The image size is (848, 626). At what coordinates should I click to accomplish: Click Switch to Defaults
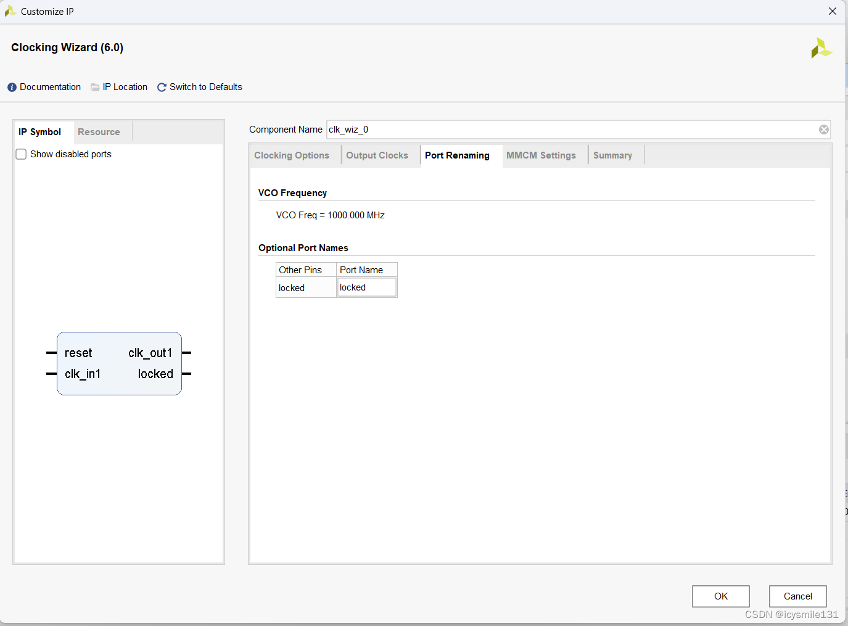(x=206, y=87)
